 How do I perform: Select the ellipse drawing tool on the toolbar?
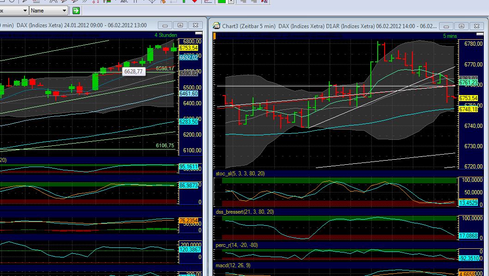(12, 2)
